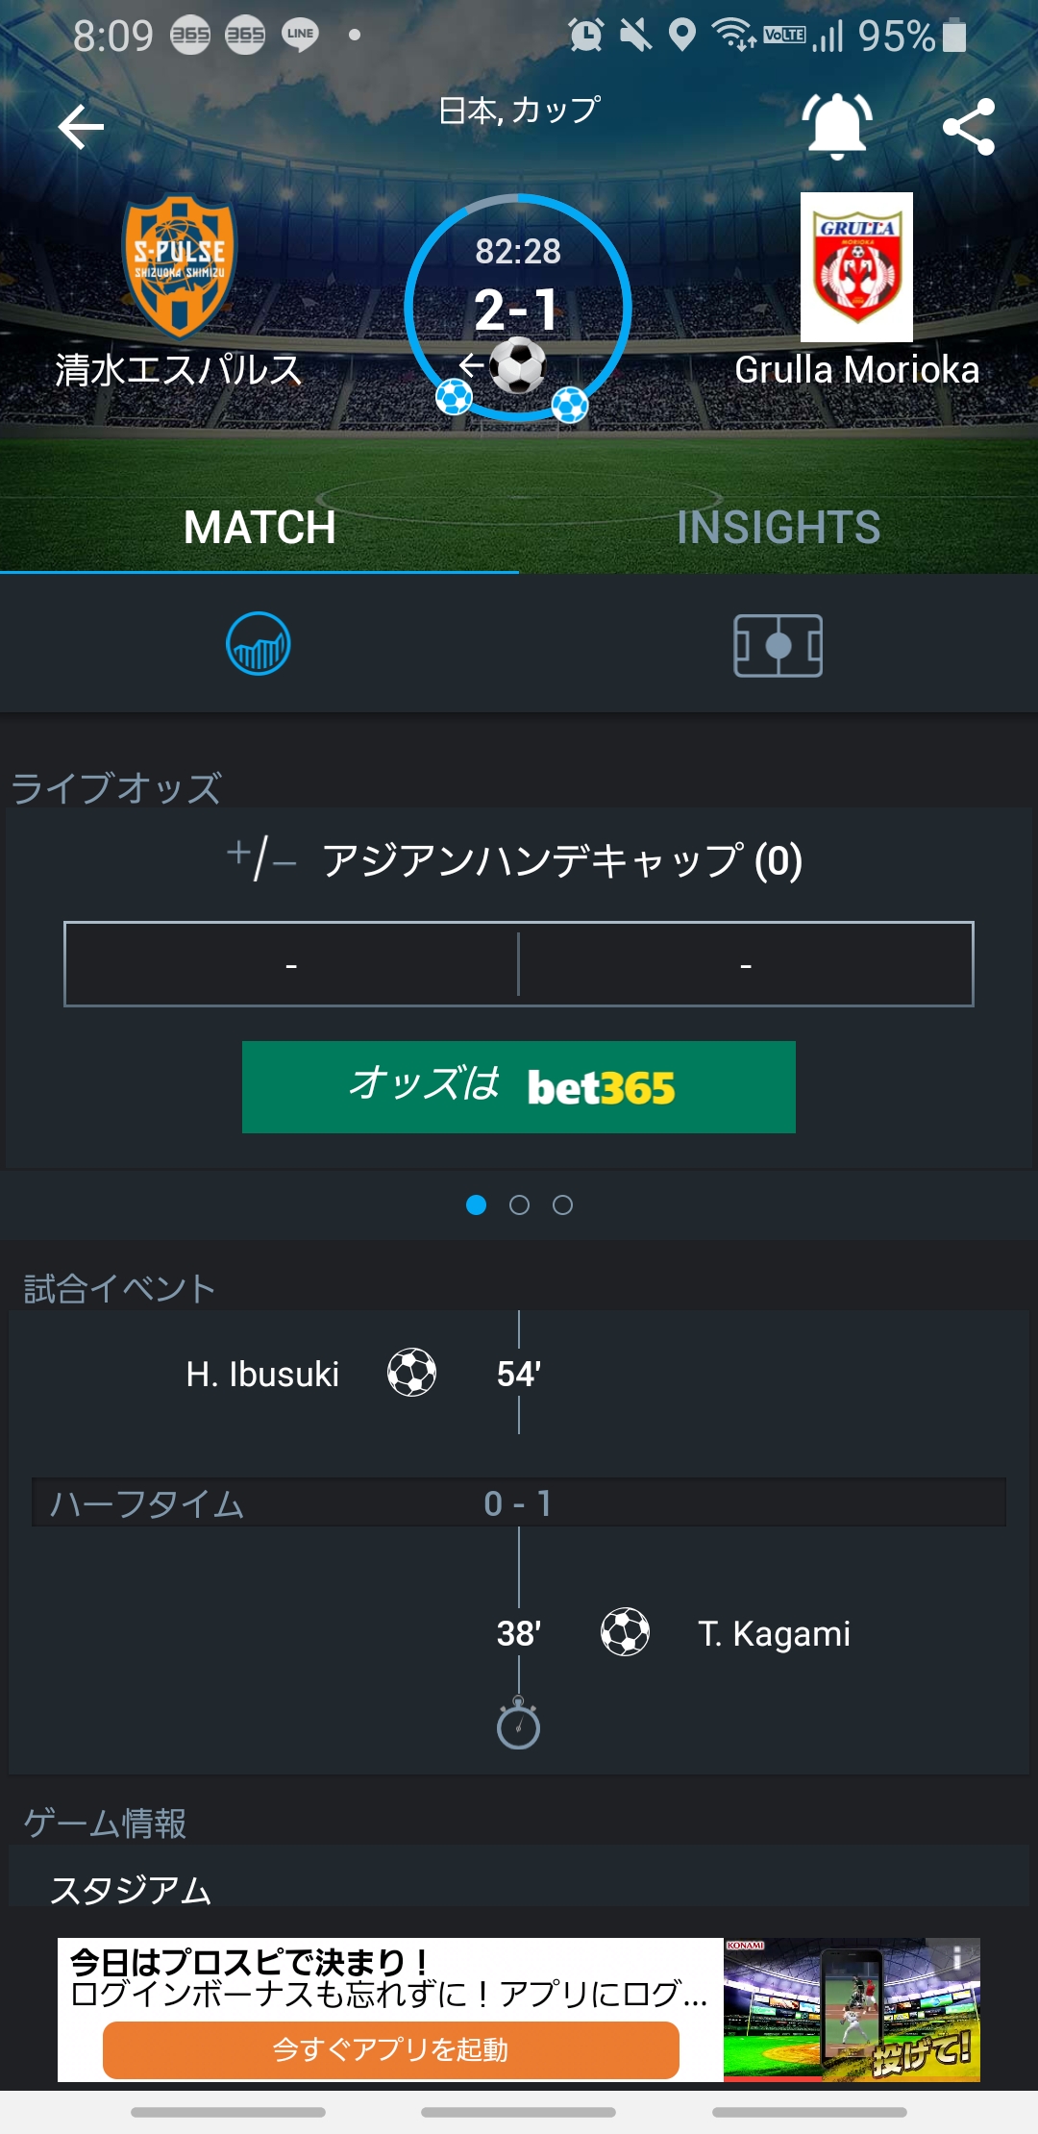
Task: Select the statistics chart view icon
Action: pyautogui.click(x=259, y=644)
